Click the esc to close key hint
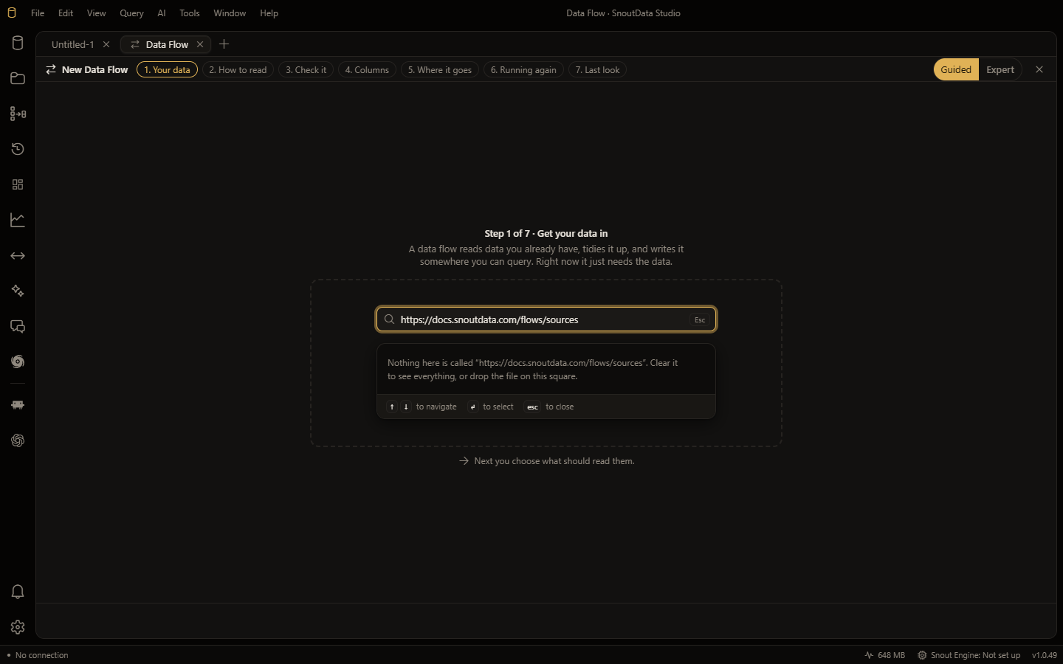1063x664 pixels. point(532,407)
